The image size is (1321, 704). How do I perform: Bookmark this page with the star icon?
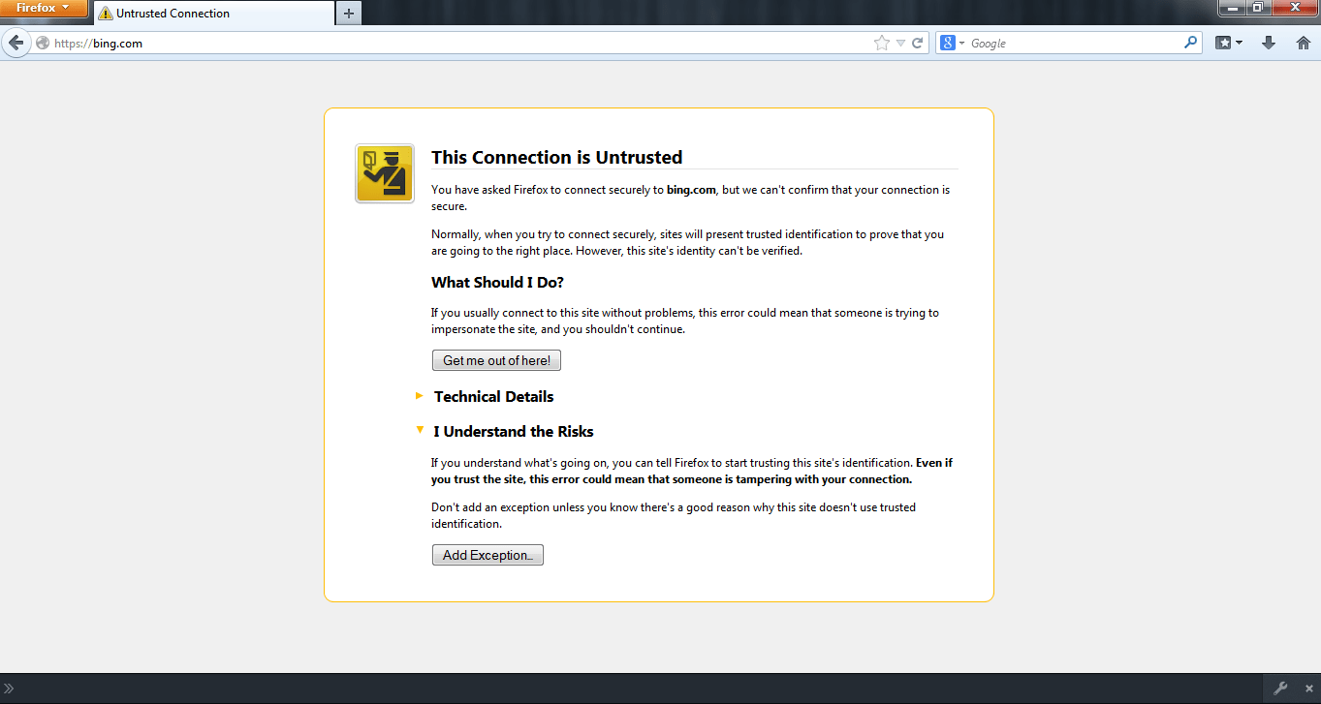point(881,43)
